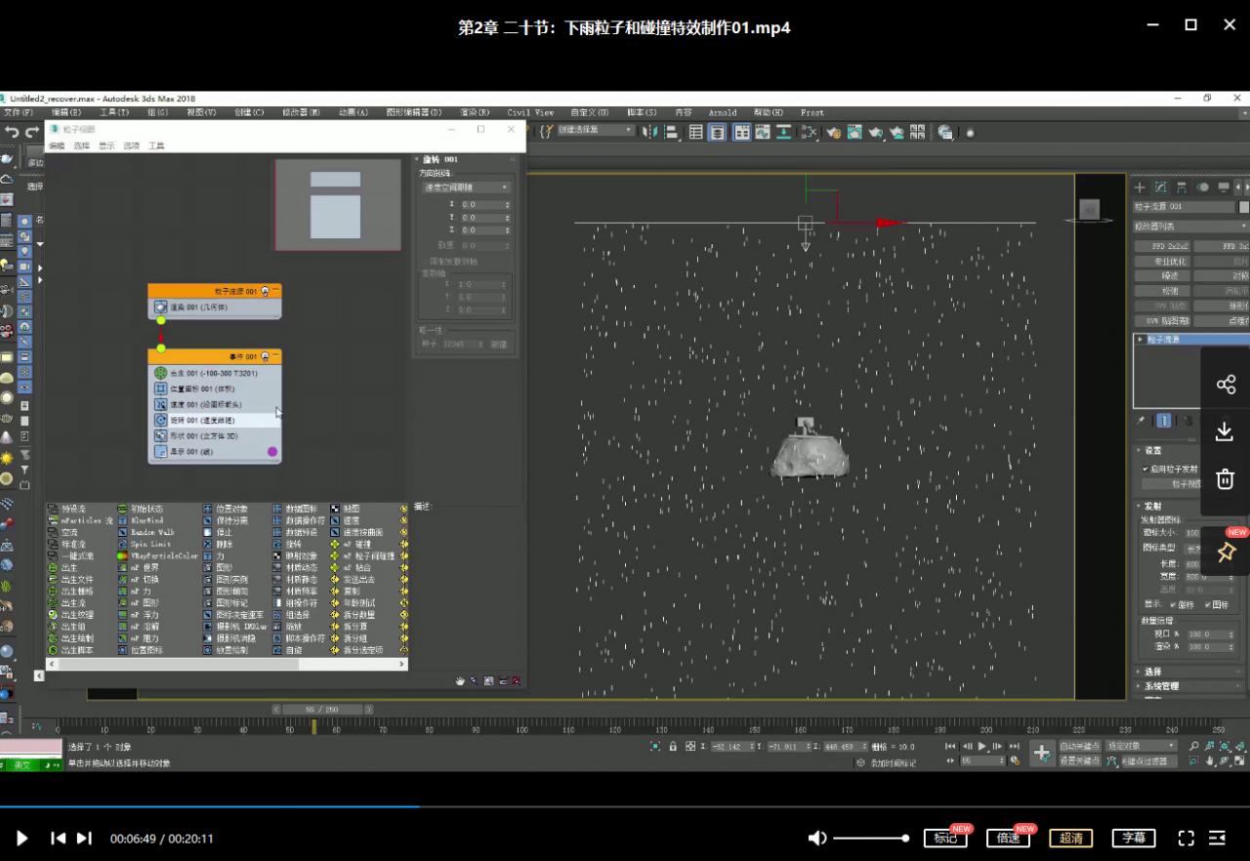The image size is (1250, 861).
Task: Click the pan hand icon in Particle View
Action: pyautogui.click(x=460, y=680)
